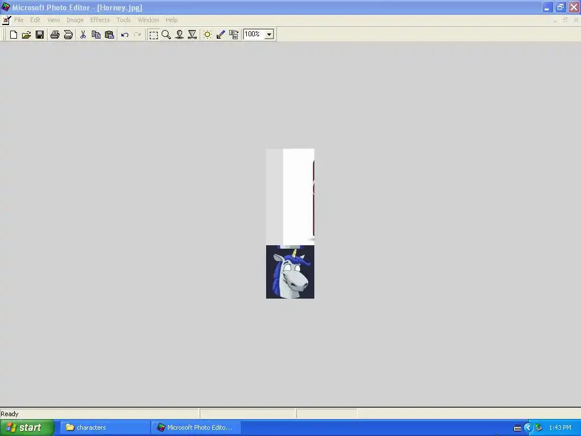
Task: Click the Microsoft Photo Editor taskbar button
Action: coord(196,427)
